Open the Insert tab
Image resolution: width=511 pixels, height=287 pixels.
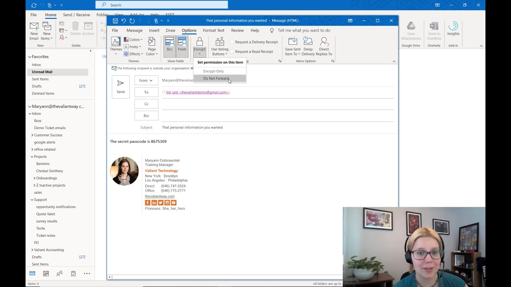tap(154, 30)
